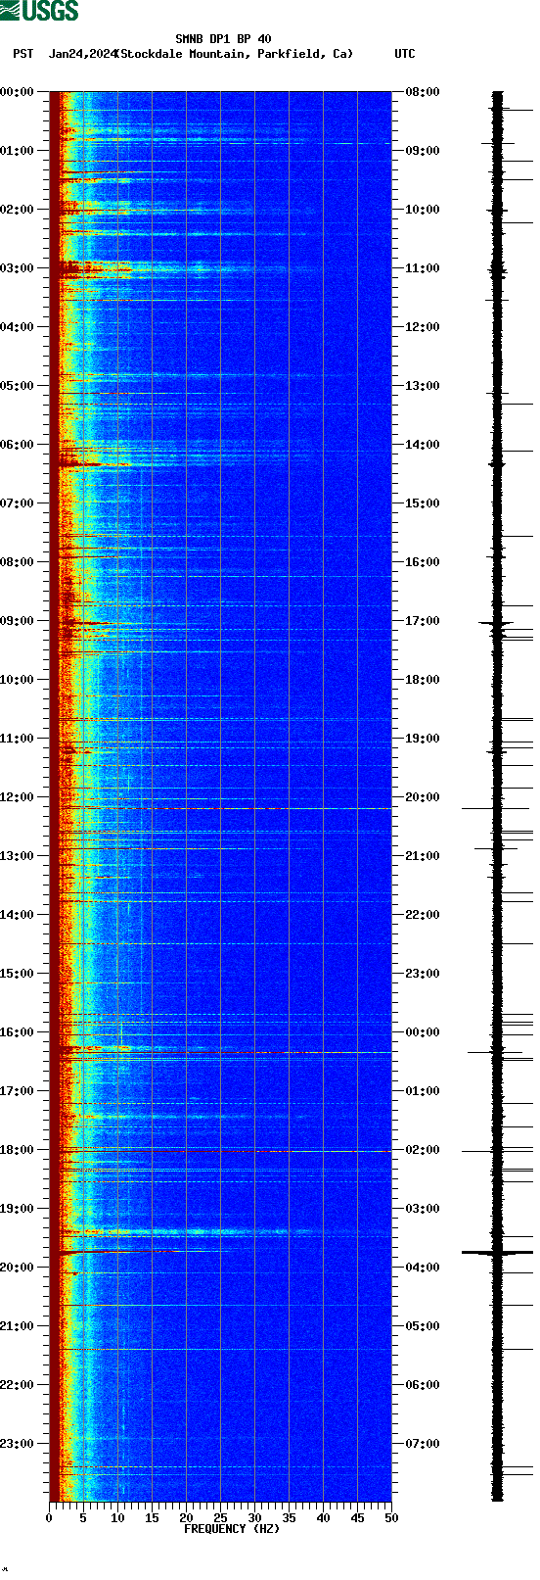Click the PST 21:00 time label
Viewport: 540px width, 1580px height.
[x=18, y=1326]
